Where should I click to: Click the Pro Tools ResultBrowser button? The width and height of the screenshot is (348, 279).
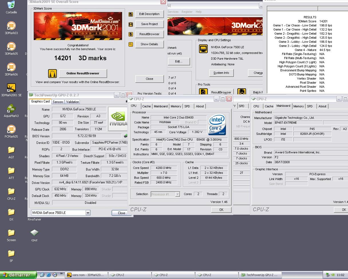221,92
